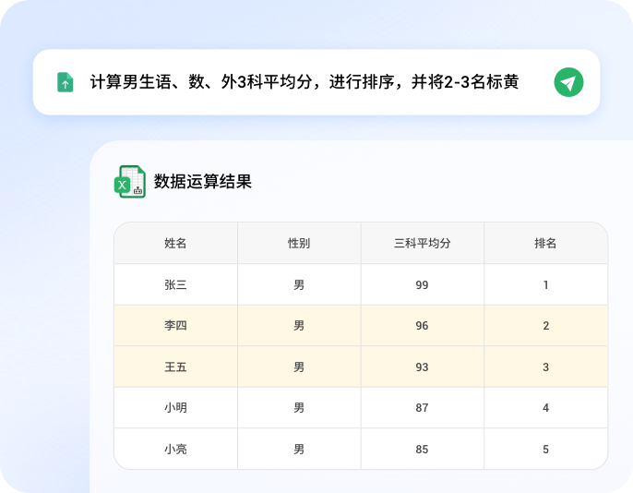Select the average score cell 99
633x493 pixels.
422,285
